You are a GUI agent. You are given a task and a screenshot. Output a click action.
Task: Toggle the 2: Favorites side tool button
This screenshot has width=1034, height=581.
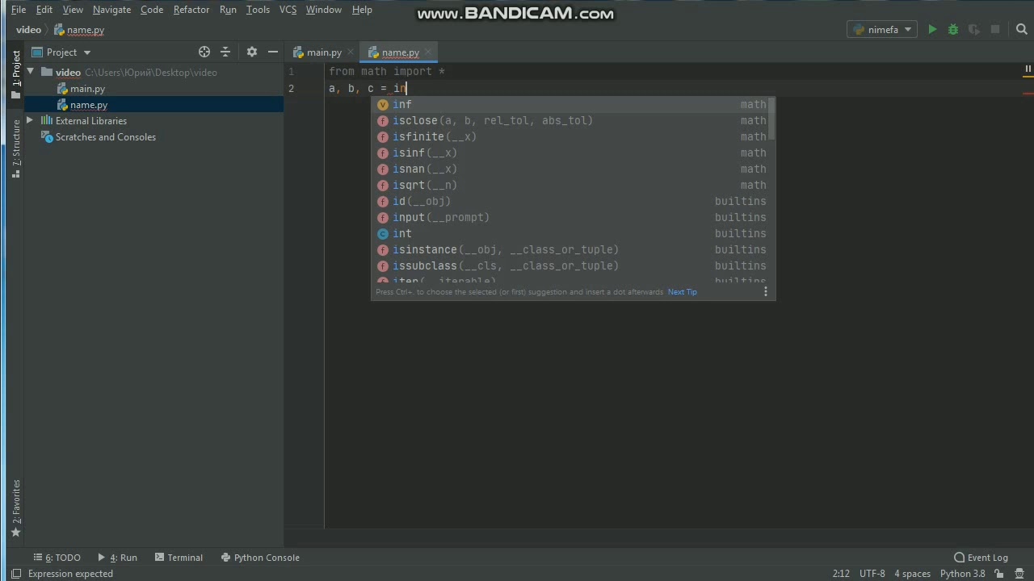click(x=16, y=508)
